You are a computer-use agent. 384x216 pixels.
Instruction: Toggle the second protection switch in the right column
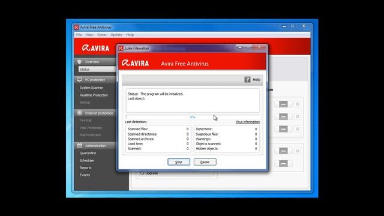283,116
